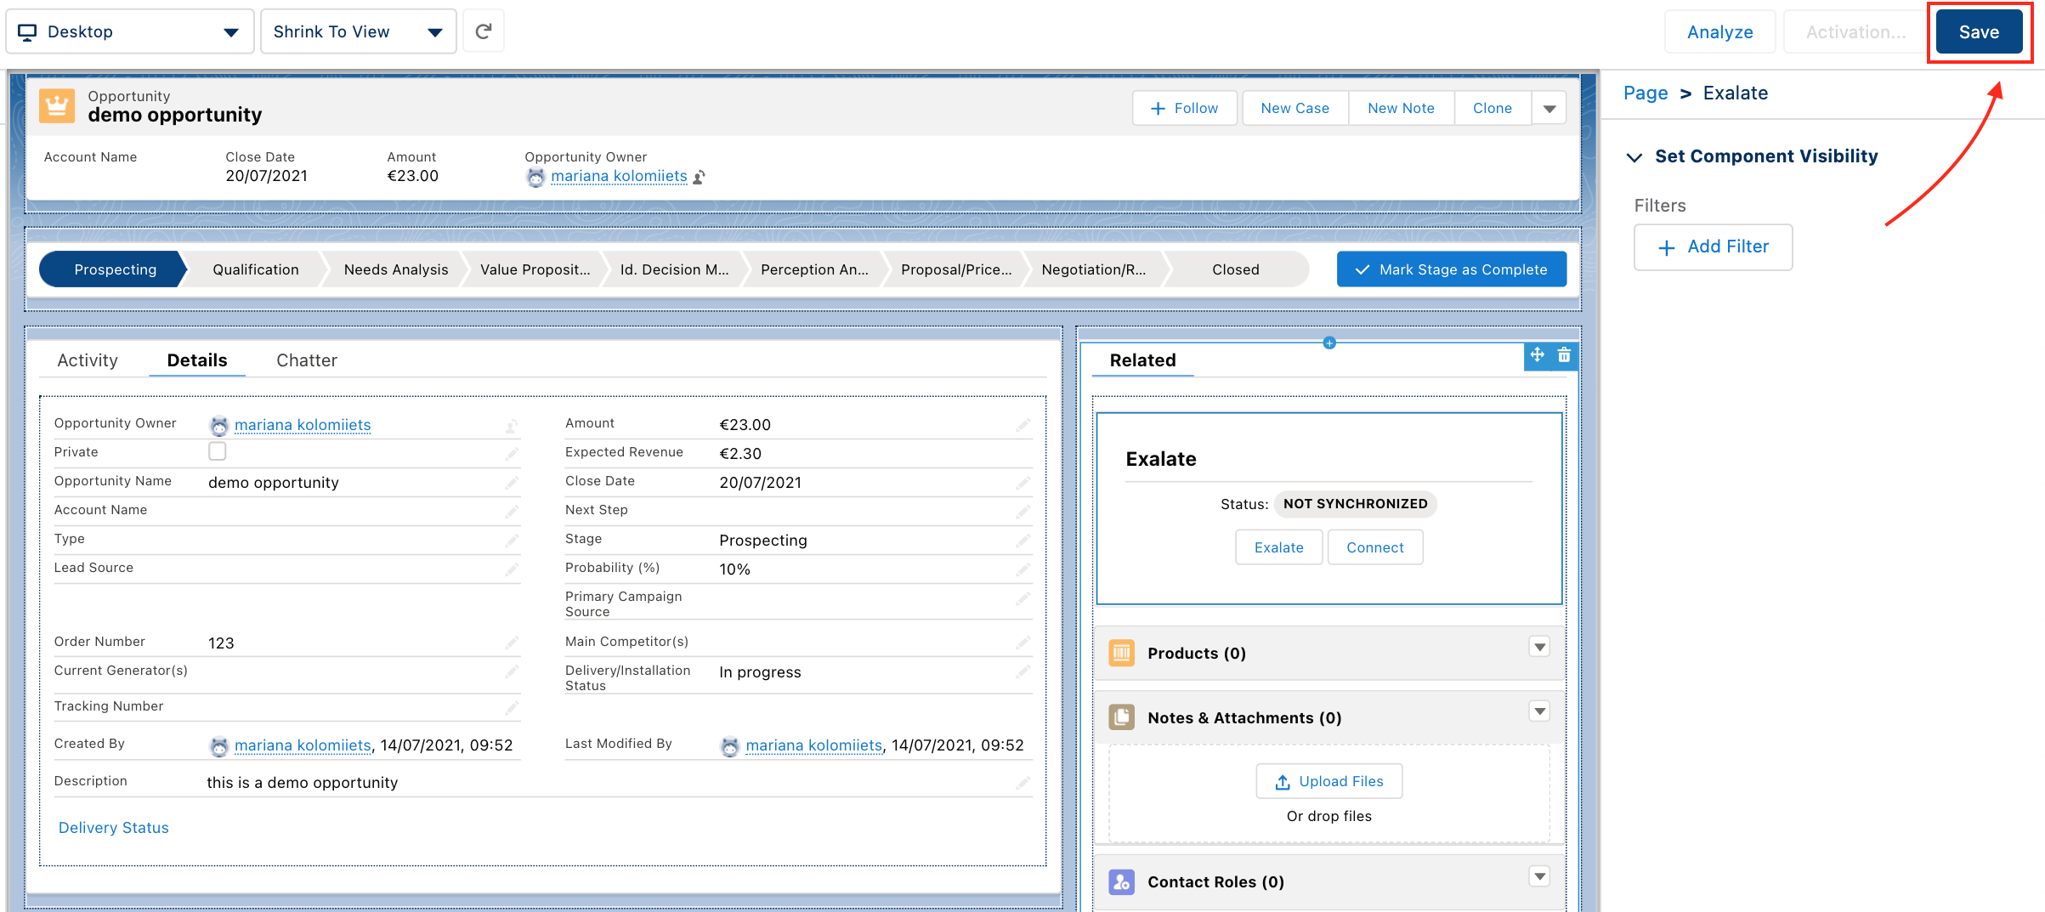The image size is (2045, 912).
Task: Open the Delivery Status link
Action: pyautogui.click(x=114, y=828)
